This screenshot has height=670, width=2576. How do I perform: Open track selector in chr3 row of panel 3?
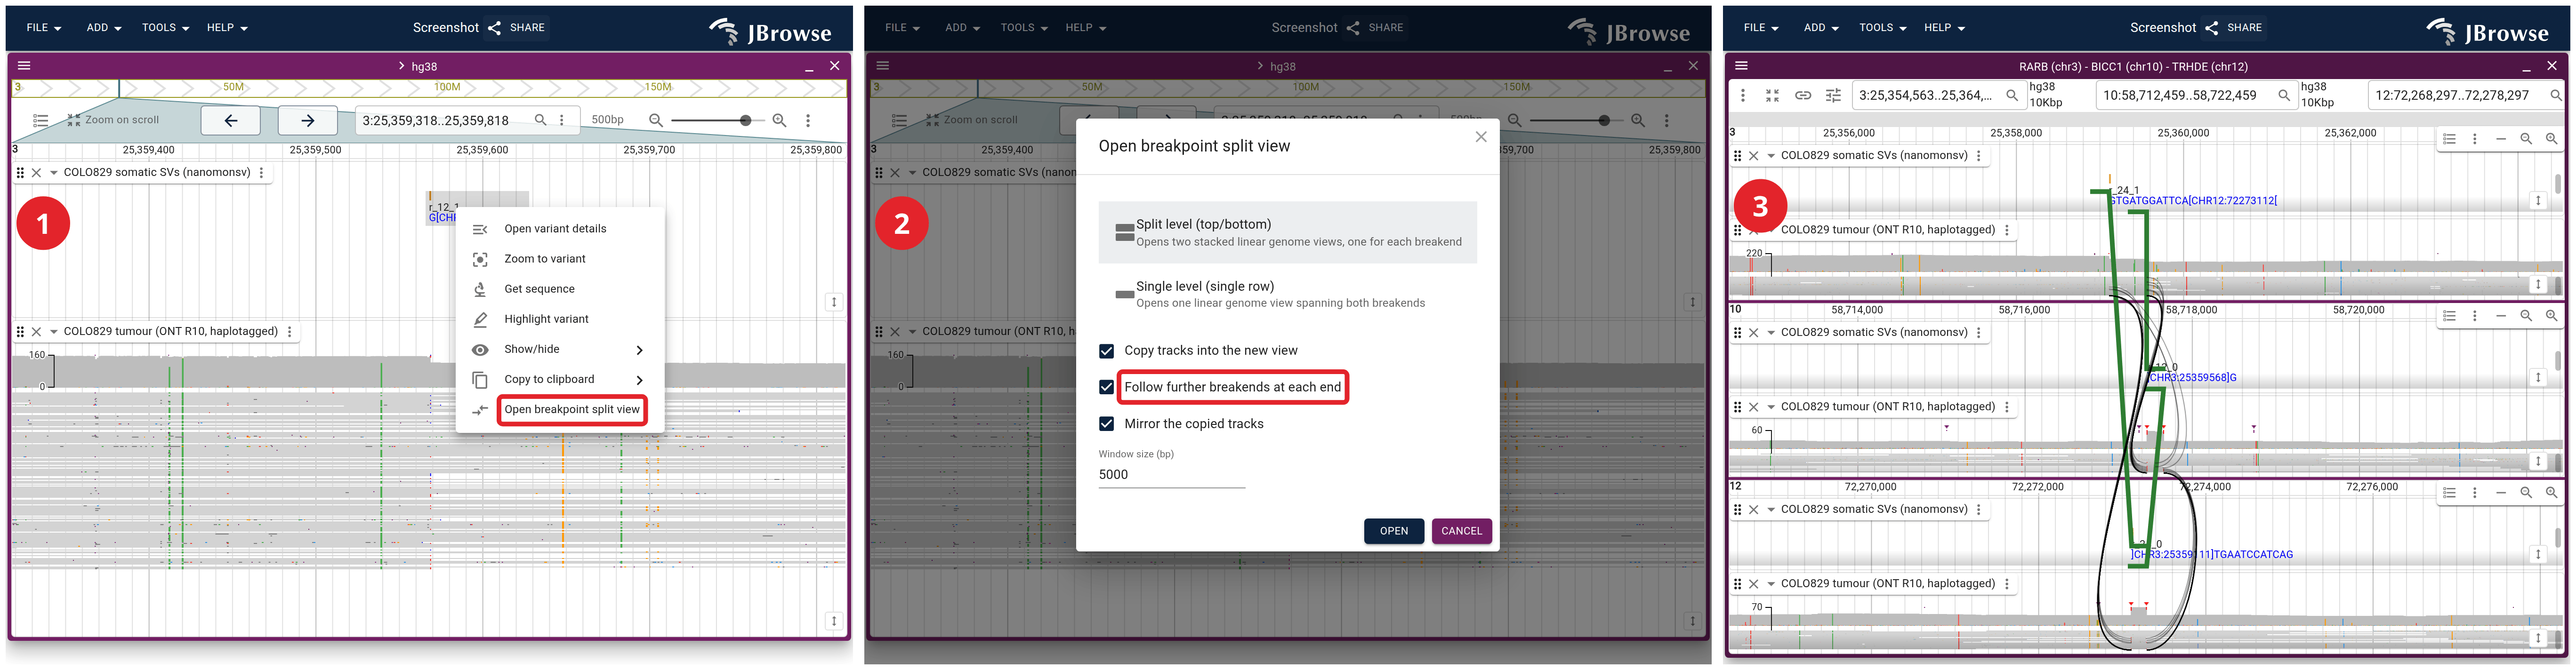point(2449,139)
